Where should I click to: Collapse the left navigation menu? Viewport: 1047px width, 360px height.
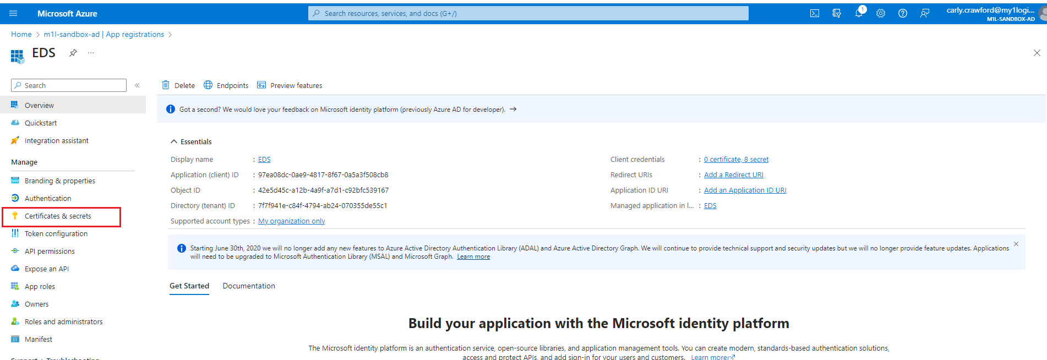point(137,85)
